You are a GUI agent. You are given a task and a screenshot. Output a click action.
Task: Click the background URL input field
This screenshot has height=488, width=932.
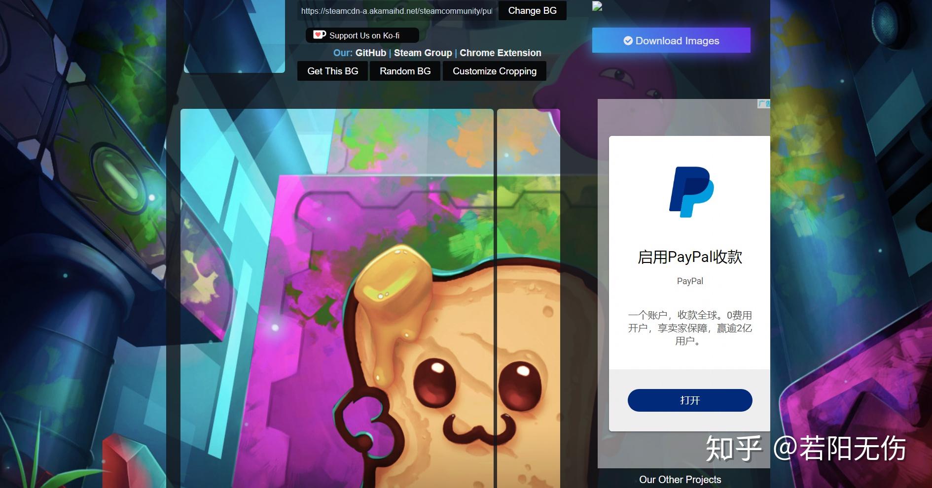[x=397, y=11]
